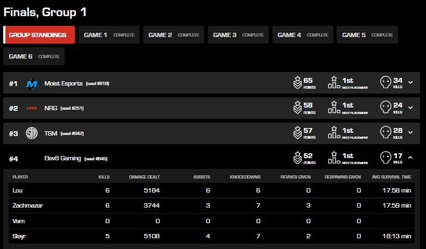
Task: Select player Vem in the table
Action: click(18, 221)
